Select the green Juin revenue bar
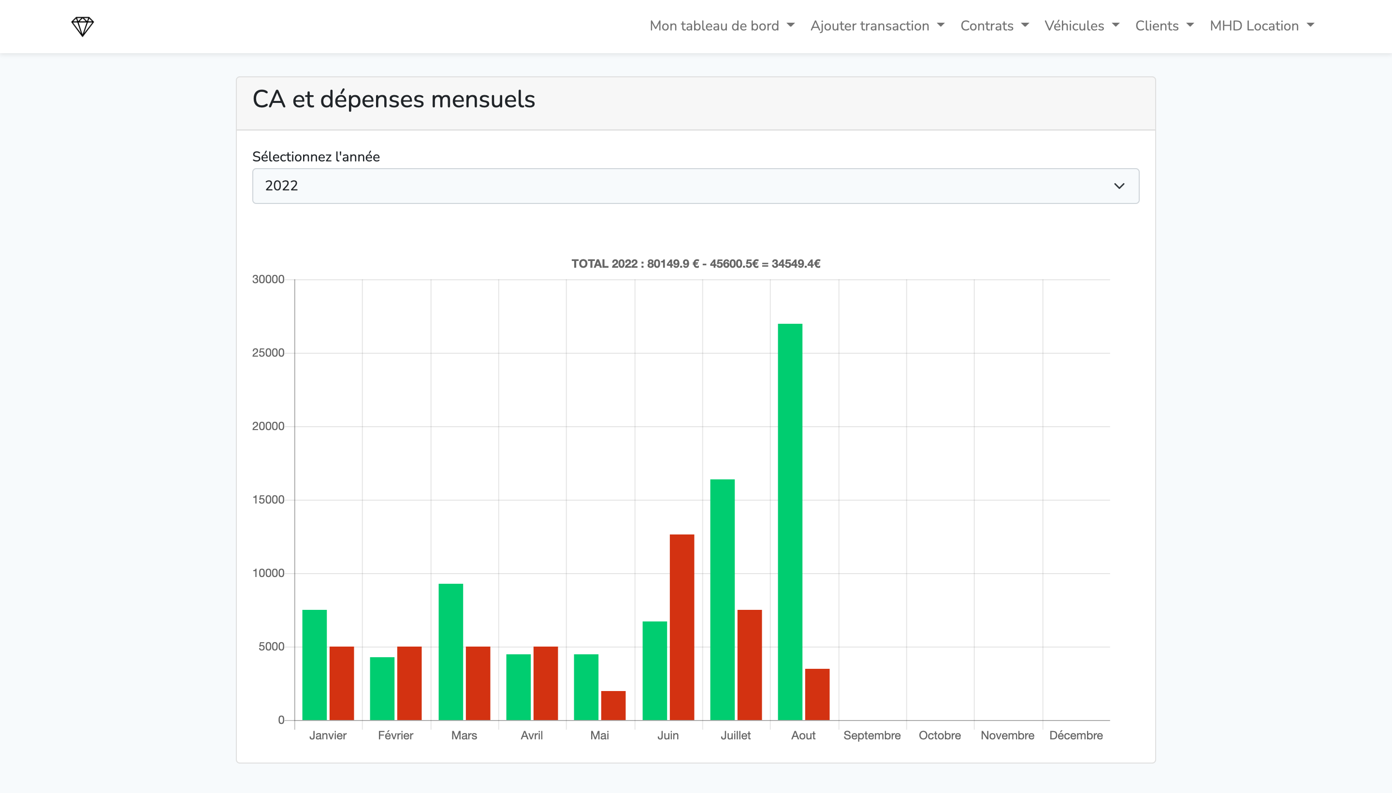The height and width of the screenshot is (793, 1392). [654, 670]
